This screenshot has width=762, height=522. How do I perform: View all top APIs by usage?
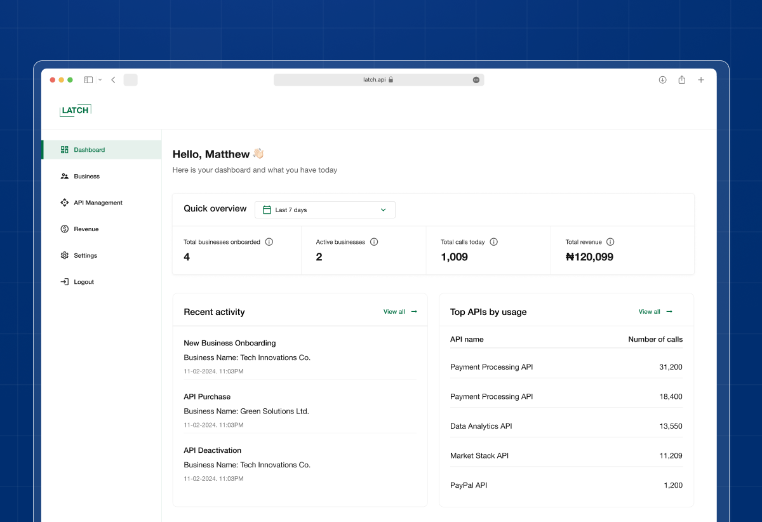(655, 312)
